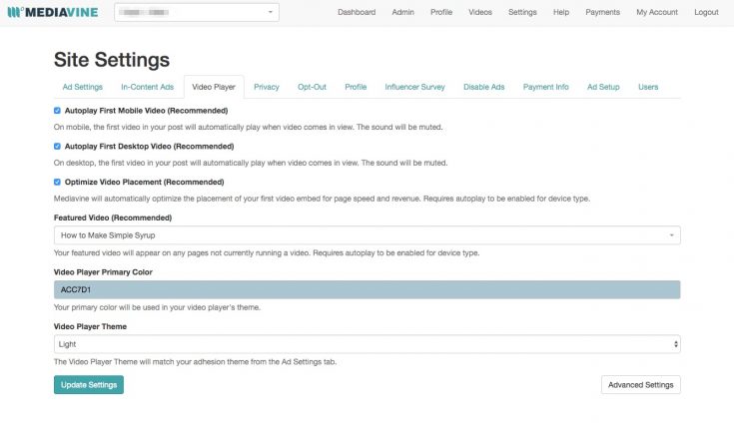The image size is (734, 431).
Task: Switch to the Ad Setup tab
Action: pyautogui.click(x=603, y=87)
